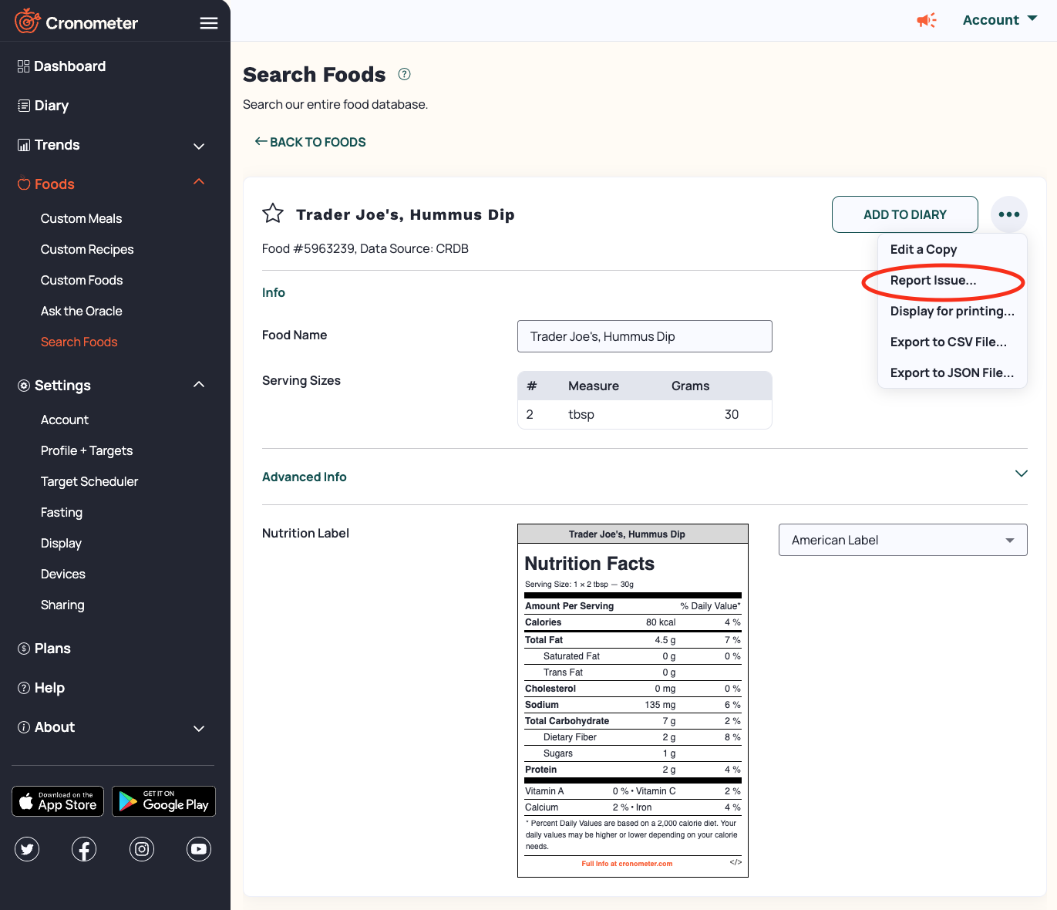1057x910 pixels.
Task: Click the Add to Diary button
Action: [x=905, y=214]
